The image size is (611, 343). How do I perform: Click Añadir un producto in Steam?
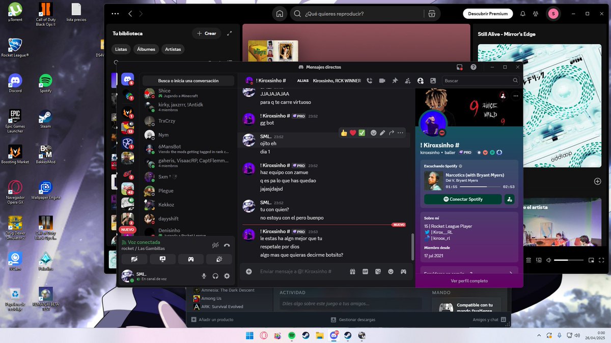tap(213, 320)
